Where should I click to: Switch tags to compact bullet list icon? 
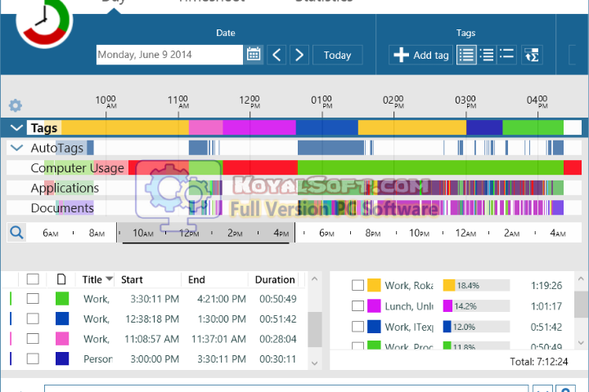coord(506,55)
